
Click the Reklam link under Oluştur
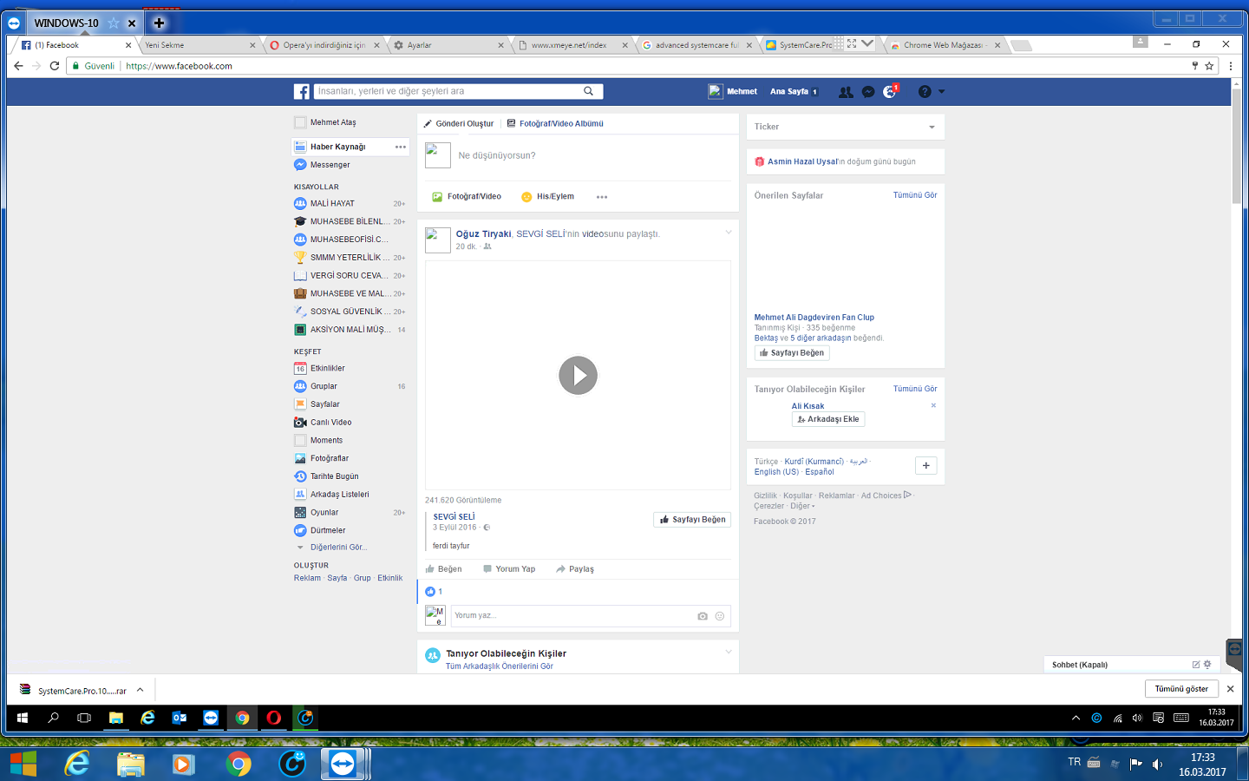(307, 578)
